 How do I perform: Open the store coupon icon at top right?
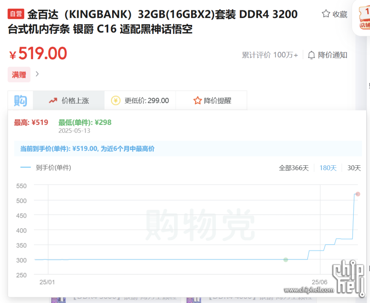coord(364,18)
